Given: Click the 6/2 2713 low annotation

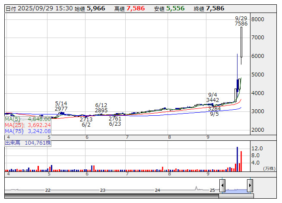Looking at the screenshot, I should click(x=86, y=122).
